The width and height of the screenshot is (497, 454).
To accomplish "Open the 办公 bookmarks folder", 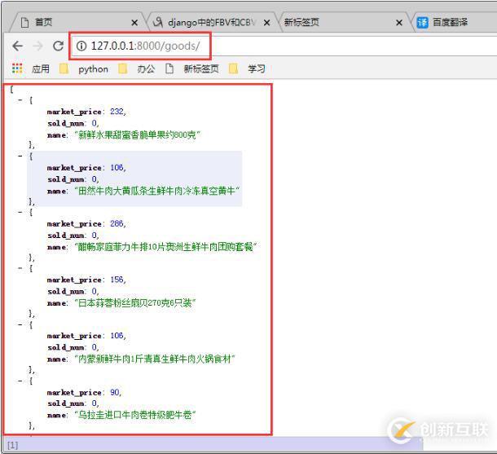I will 137,68.
